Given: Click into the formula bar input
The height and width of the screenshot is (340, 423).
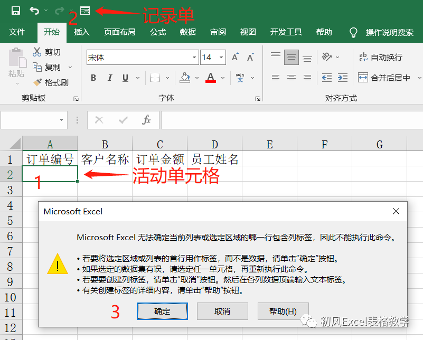Looking at the screenshot, I should pyautogui.click(x=292, y=120).
